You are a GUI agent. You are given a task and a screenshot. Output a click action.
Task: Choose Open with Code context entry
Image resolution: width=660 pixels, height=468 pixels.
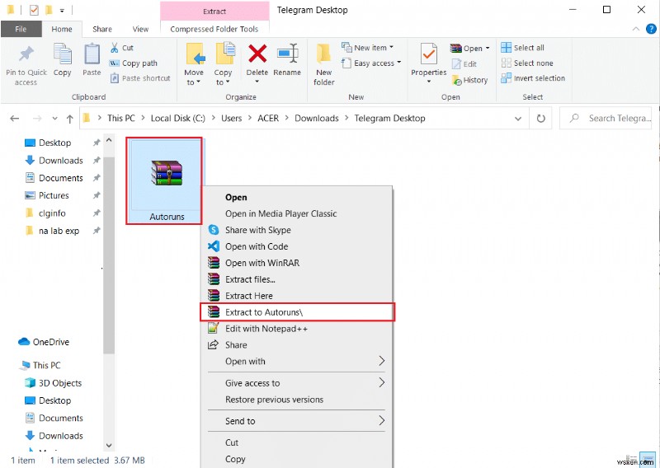(296, 246)
